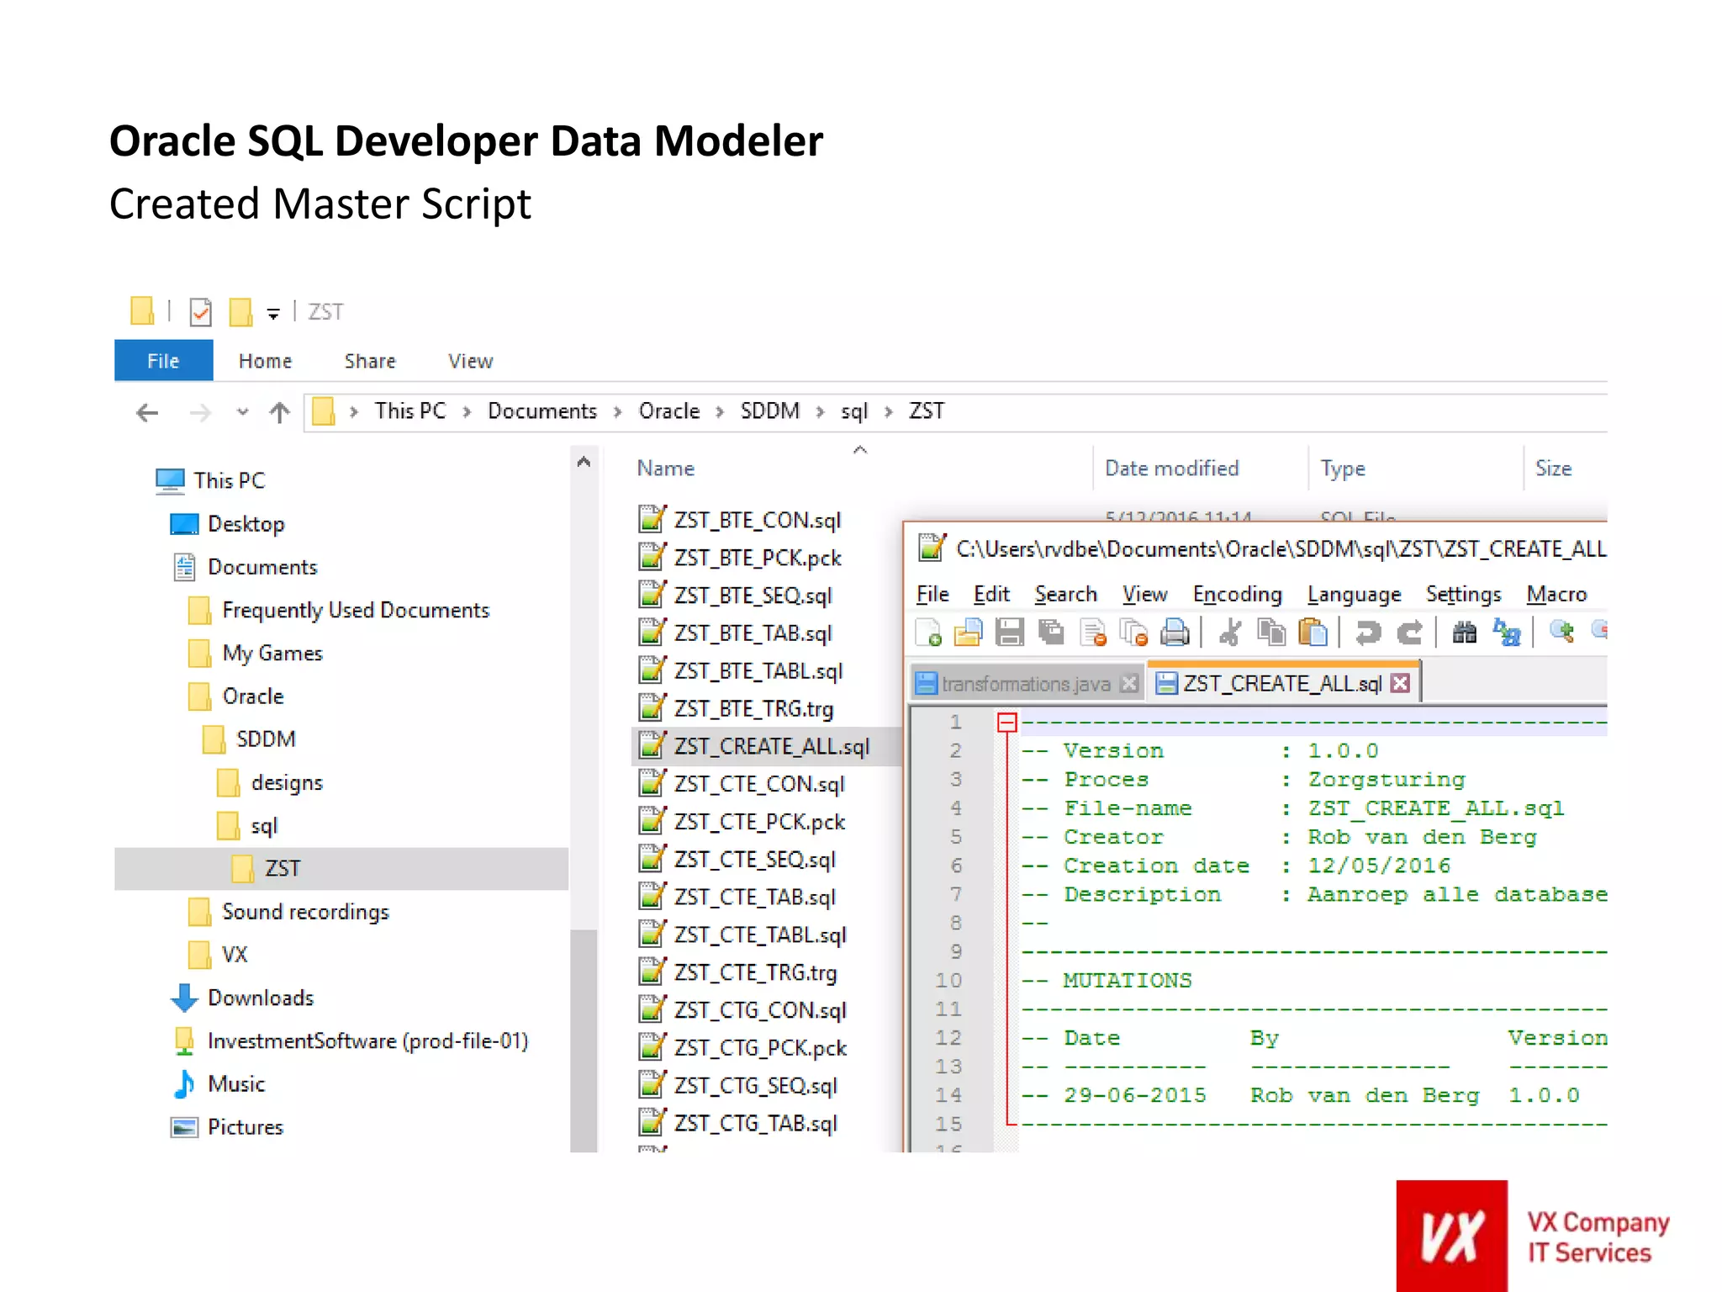Expand breadcrumb chevron after Oracle
Viewport: 1722px width, 1292px height.
[720, 412]
